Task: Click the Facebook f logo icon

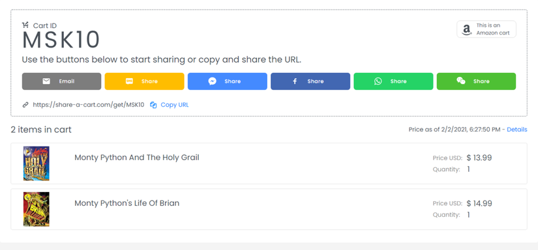Action: tap(295, 81)
